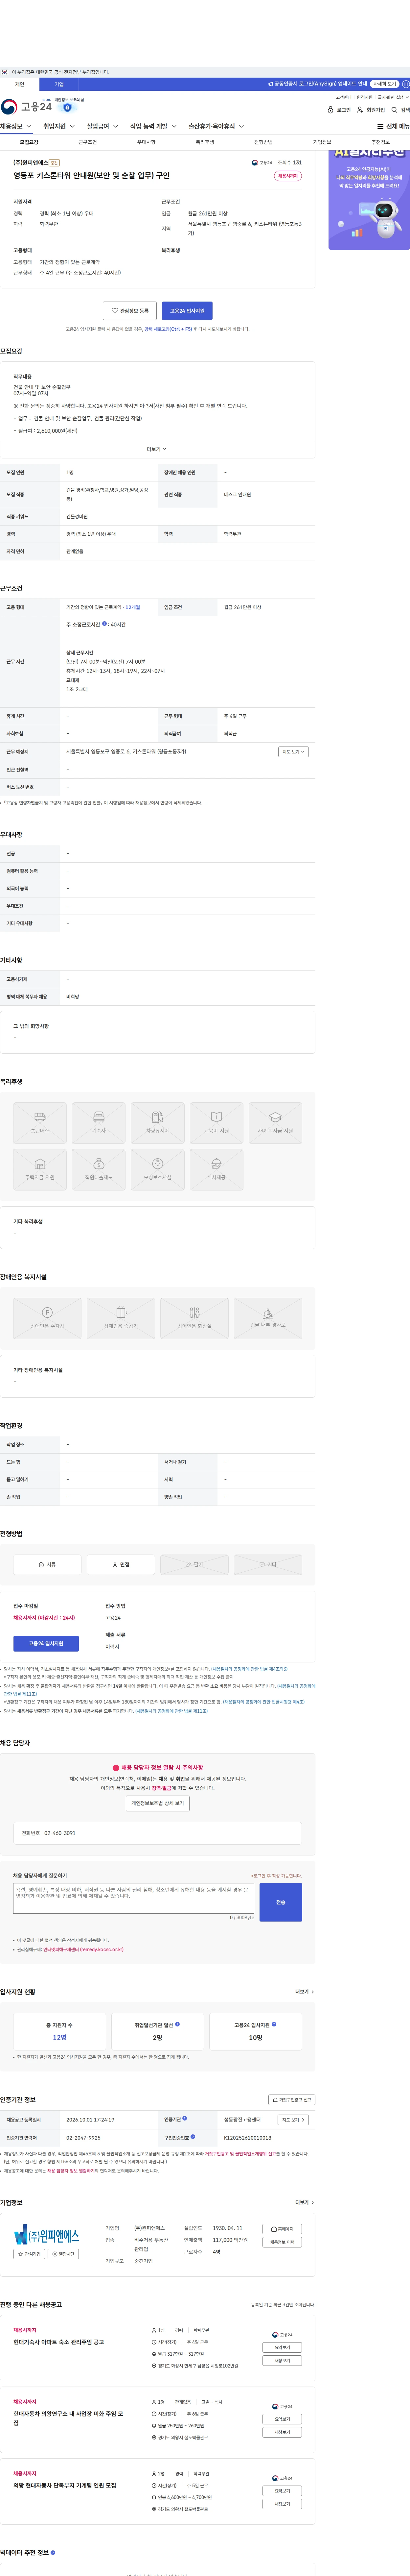Expand the 채용정보 menu

pyautogui.click(x=16, y=127)
